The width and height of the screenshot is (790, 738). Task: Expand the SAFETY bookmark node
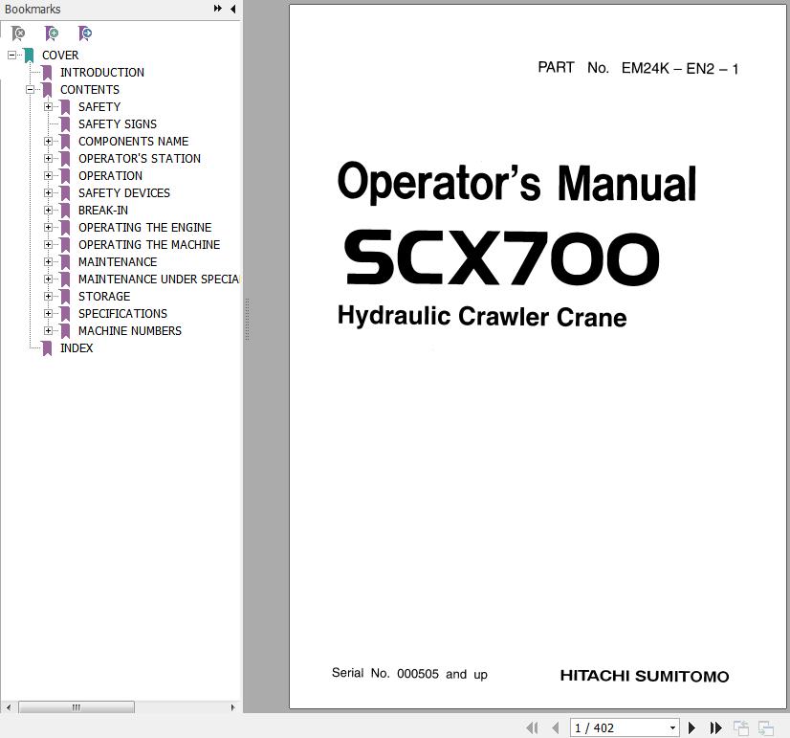pyautogui.click(x=49, y=107)
